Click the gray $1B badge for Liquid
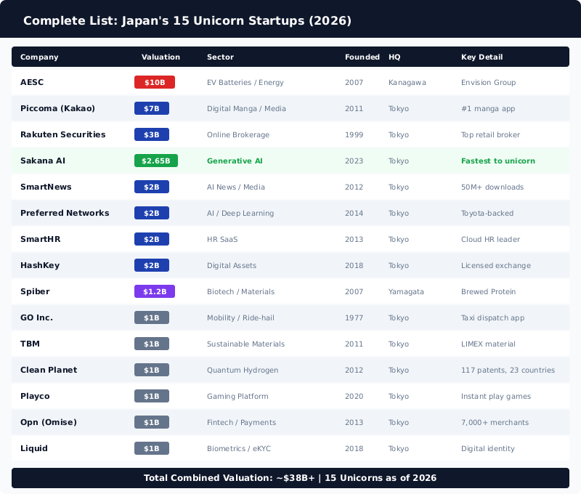Image resolution: width=581 pixels, height=494 pixels. click(x=152, y=448)
